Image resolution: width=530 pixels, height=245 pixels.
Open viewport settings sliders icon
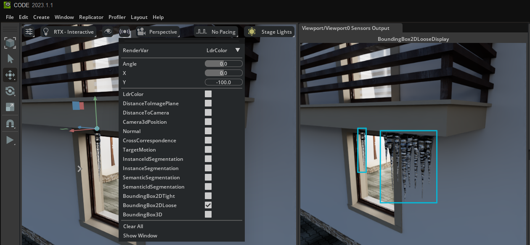(29, 32)
